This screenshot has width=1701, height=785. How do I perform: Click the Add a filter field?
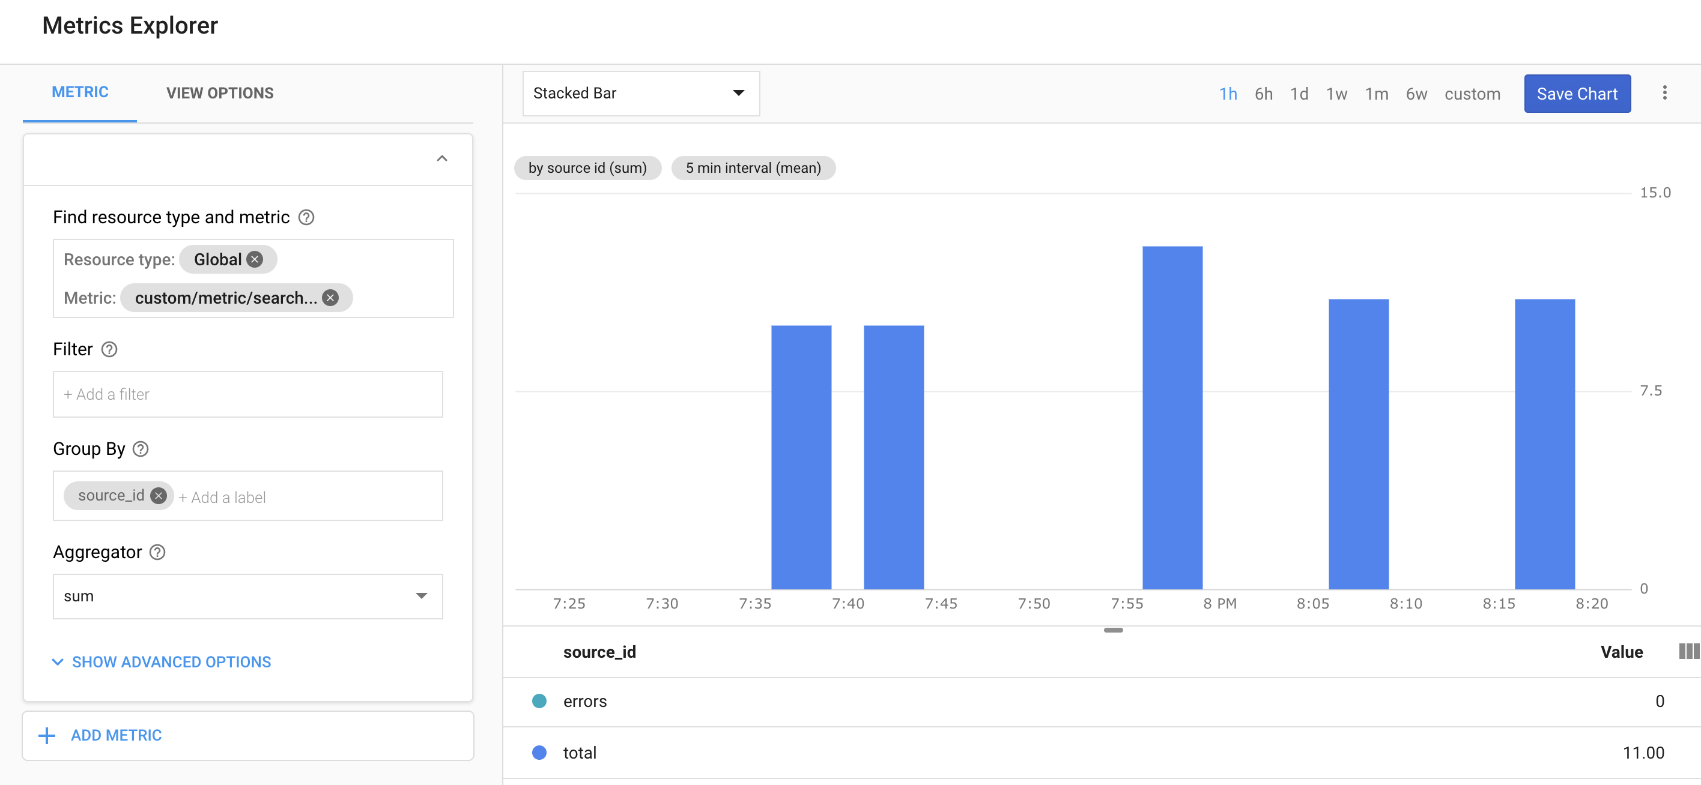[x=247, y=394]
